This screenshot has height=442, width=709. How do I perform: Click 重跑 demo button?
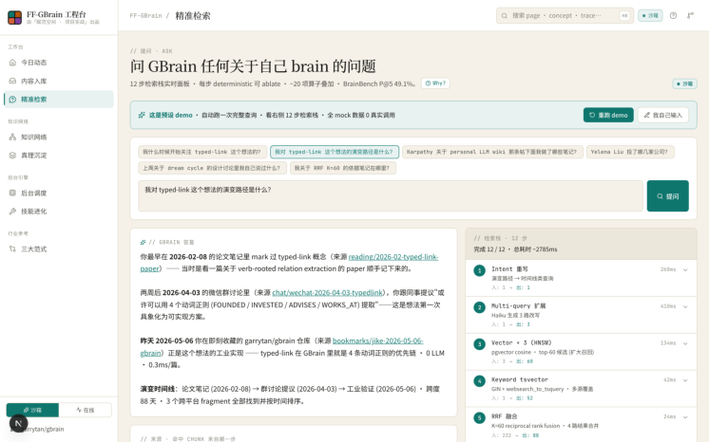608,115
